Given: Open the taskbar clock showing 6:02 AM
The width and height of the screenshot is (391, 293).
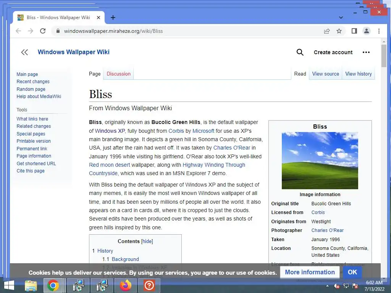Looking at the screenshot, I should [374, 286].
